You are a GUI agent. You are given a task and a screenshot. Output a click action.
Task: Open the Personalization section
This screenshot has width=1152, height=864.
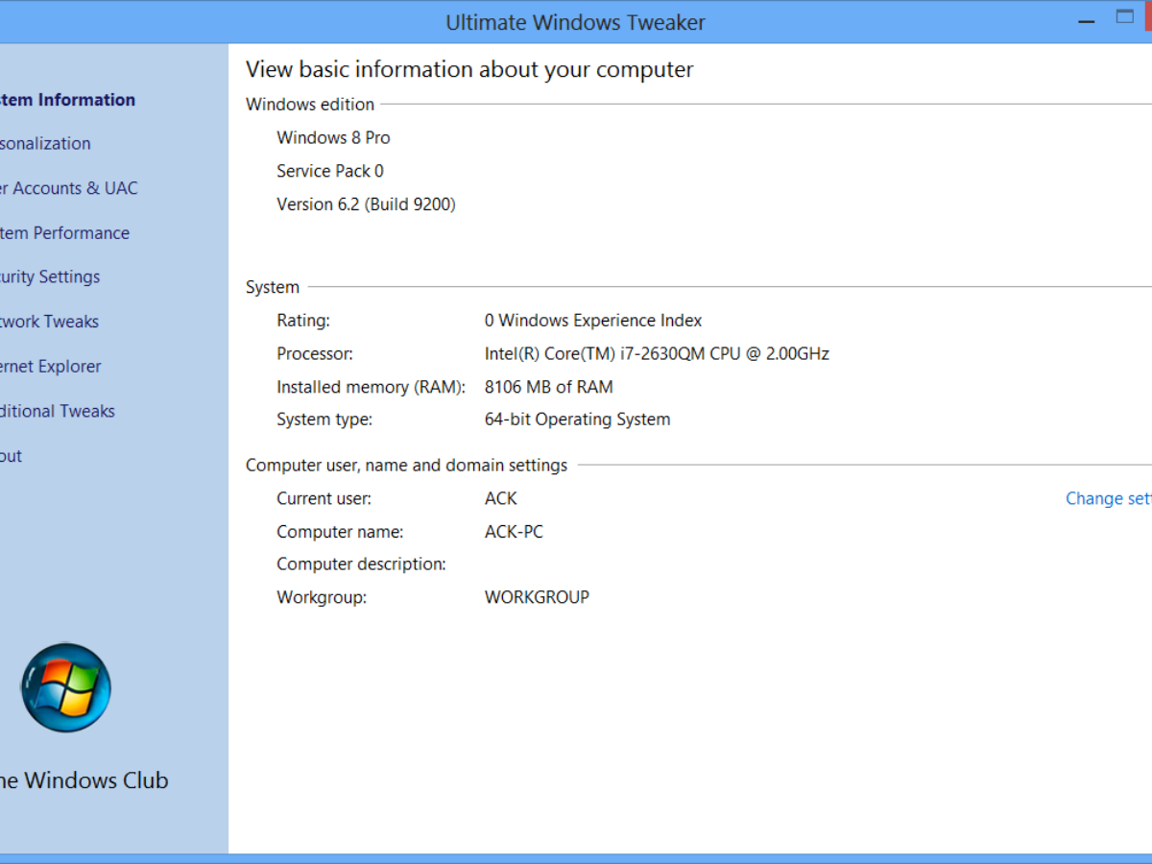tap(45, 144)
